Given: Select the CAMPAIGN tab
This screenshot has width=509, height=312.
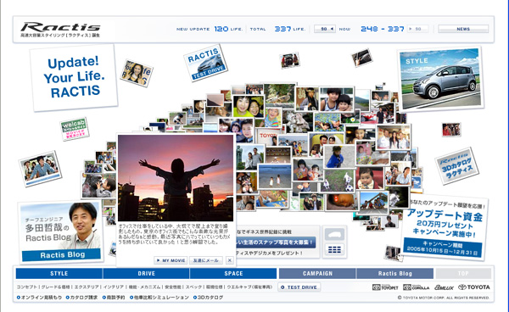Looking at the screenshot, I should coord(317,273).
